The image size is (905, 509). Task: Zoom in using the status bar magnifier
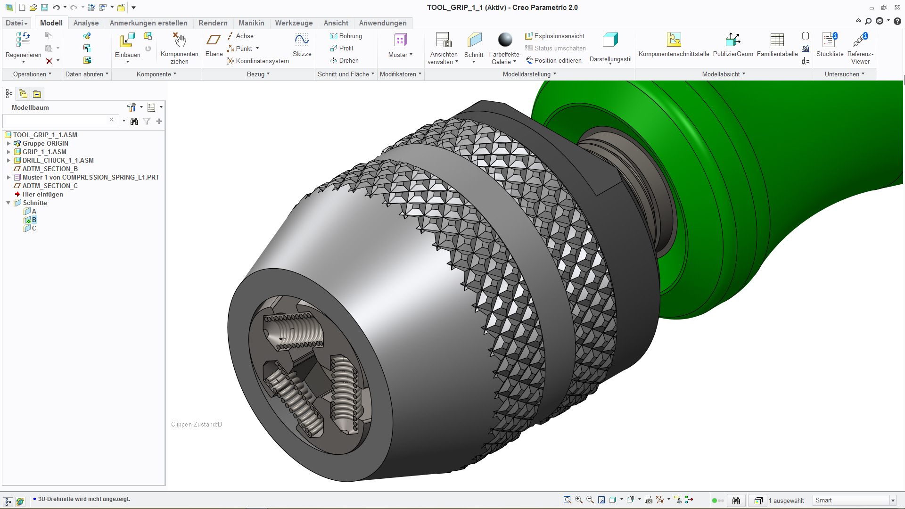(x=579, y=500)
